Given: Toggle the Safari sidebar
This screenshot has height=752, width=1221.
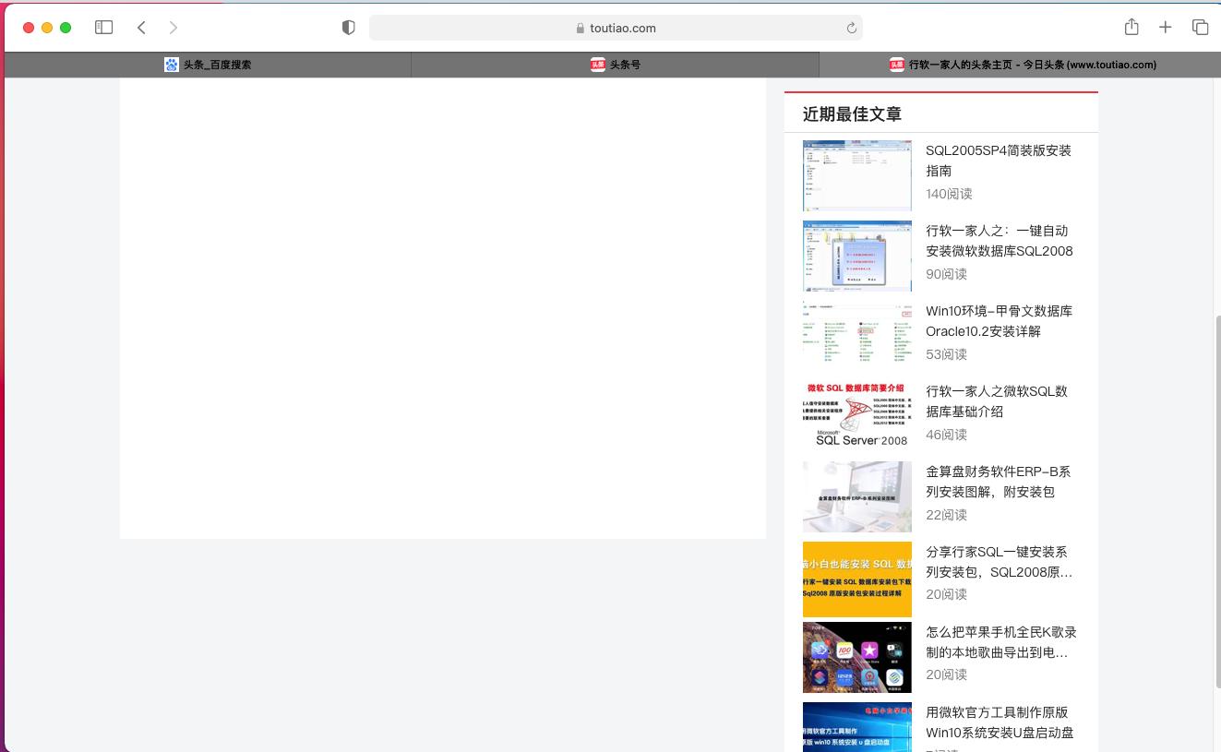Looking at the screenshot, I should pos(104,28).
